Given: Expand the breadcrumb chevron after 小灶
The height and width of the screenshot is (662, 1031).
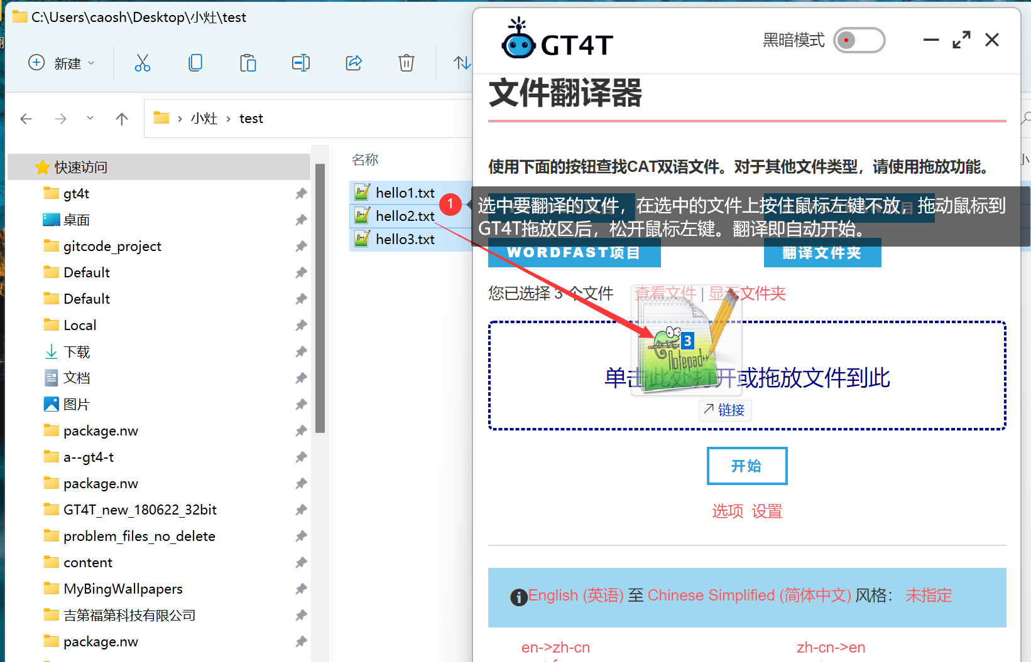Looking at the screenshot, I should click(x=227, y=118).
